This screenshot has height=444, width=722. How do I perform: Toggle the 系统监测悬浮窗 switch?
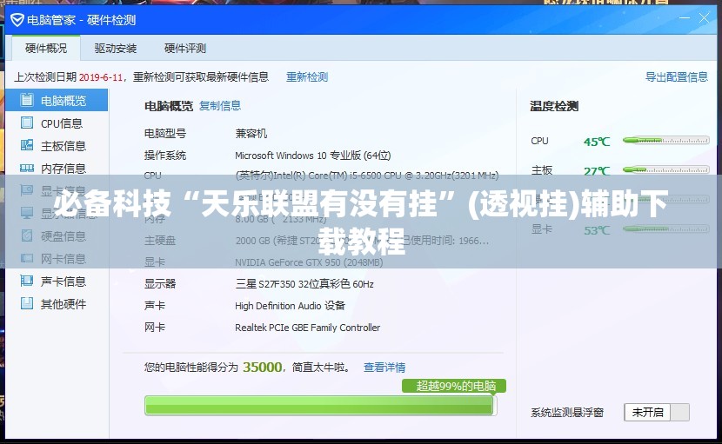(657, 412)
